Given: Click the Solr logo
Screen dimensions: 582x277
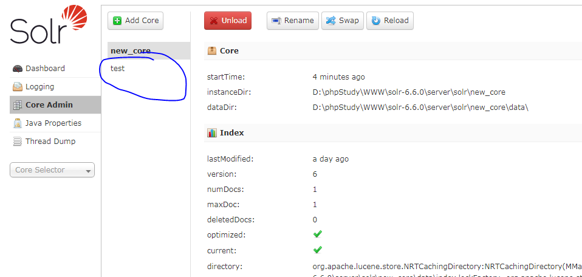Looking at the screenshot, I should coord(49,25).
